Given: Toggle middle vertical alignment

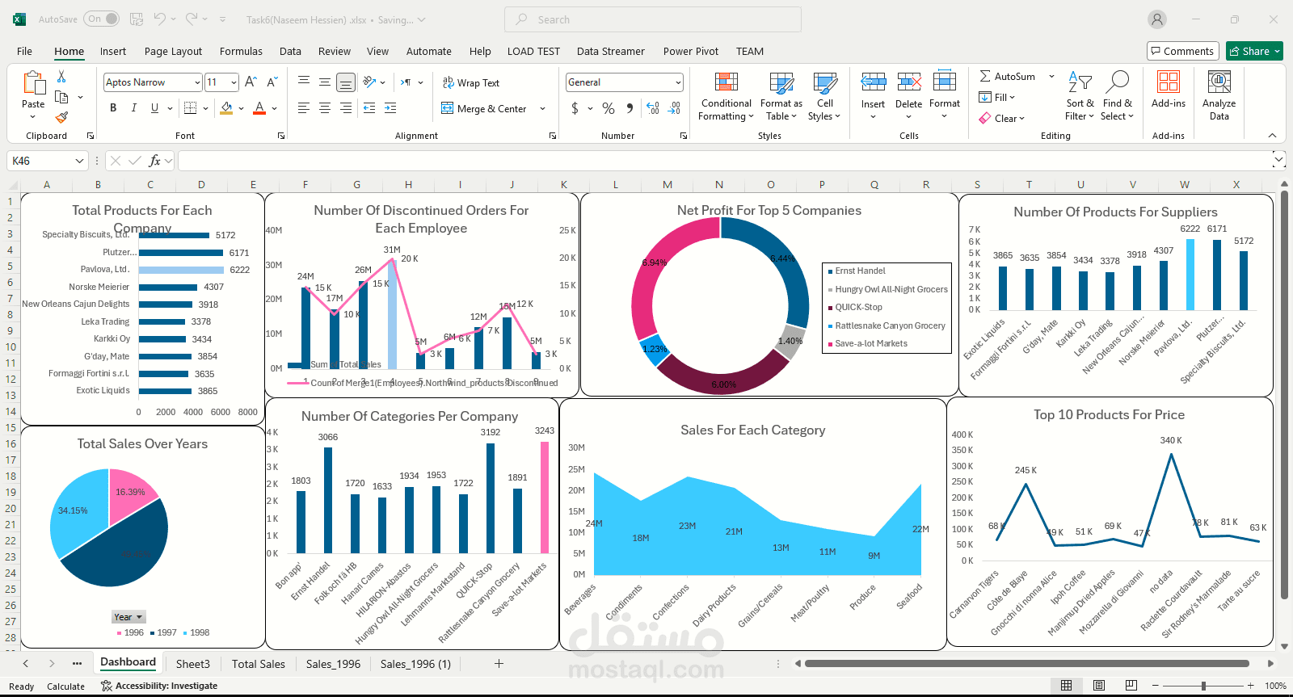Looking at the screenshot, I should pos(325,82).
